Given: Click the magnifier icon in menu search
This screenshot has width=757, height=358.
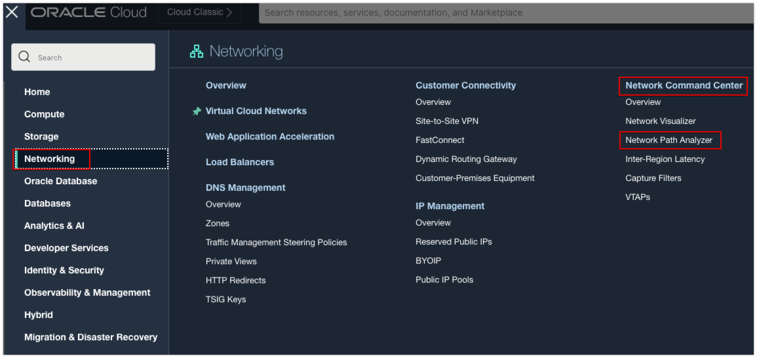Looking at the screenshot, I should (x=25, y=57).
